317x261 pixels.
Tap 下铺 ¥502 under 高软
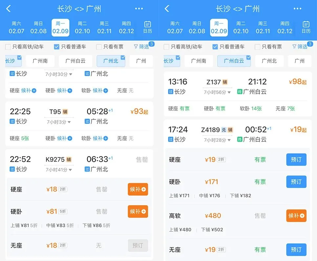point(212,230)
